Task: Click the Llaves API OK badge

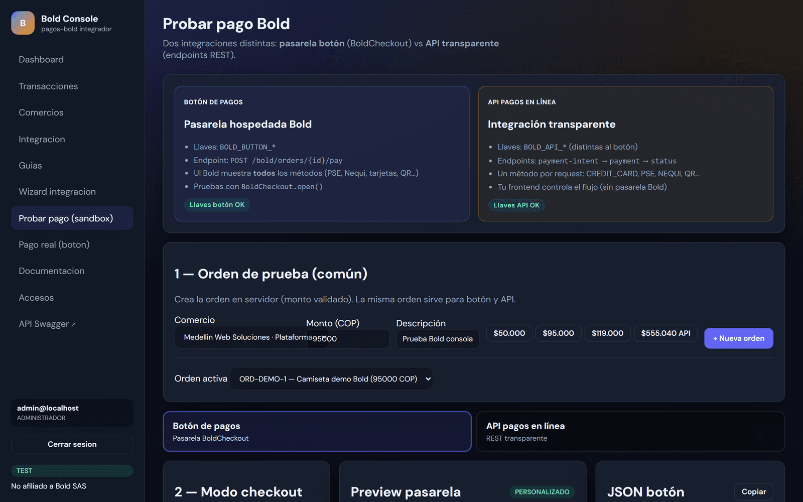Action: tap(516, 205)
